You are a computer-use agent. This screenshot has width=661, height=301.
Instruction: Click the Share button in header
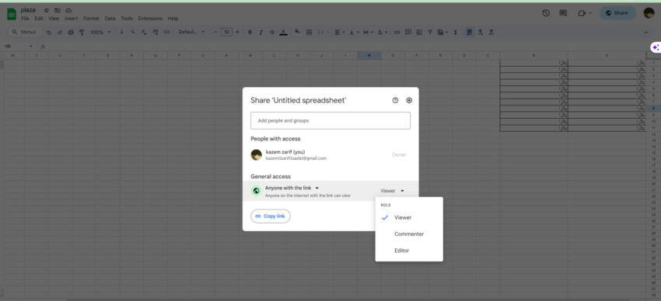[618, 13]
